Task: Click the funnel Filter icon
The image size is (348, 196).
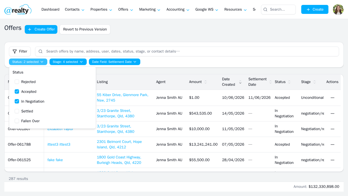Action: [15, 51]
